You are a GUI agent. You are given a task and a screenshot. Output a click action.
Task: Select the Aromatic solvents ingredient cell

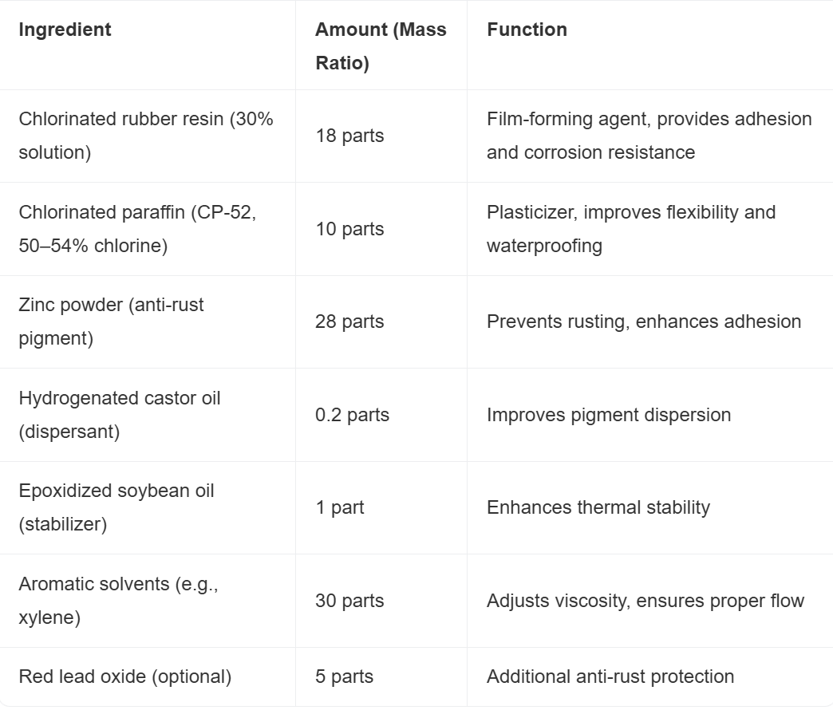[118, 601]
